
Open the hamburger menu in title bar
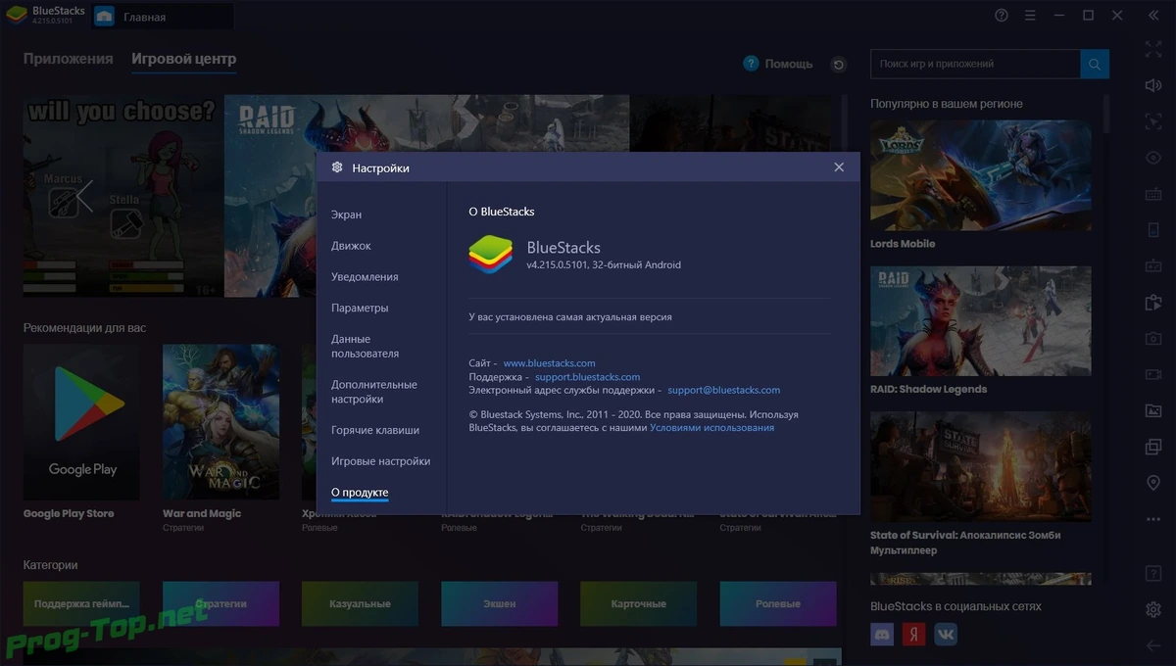coord(1029,16)
